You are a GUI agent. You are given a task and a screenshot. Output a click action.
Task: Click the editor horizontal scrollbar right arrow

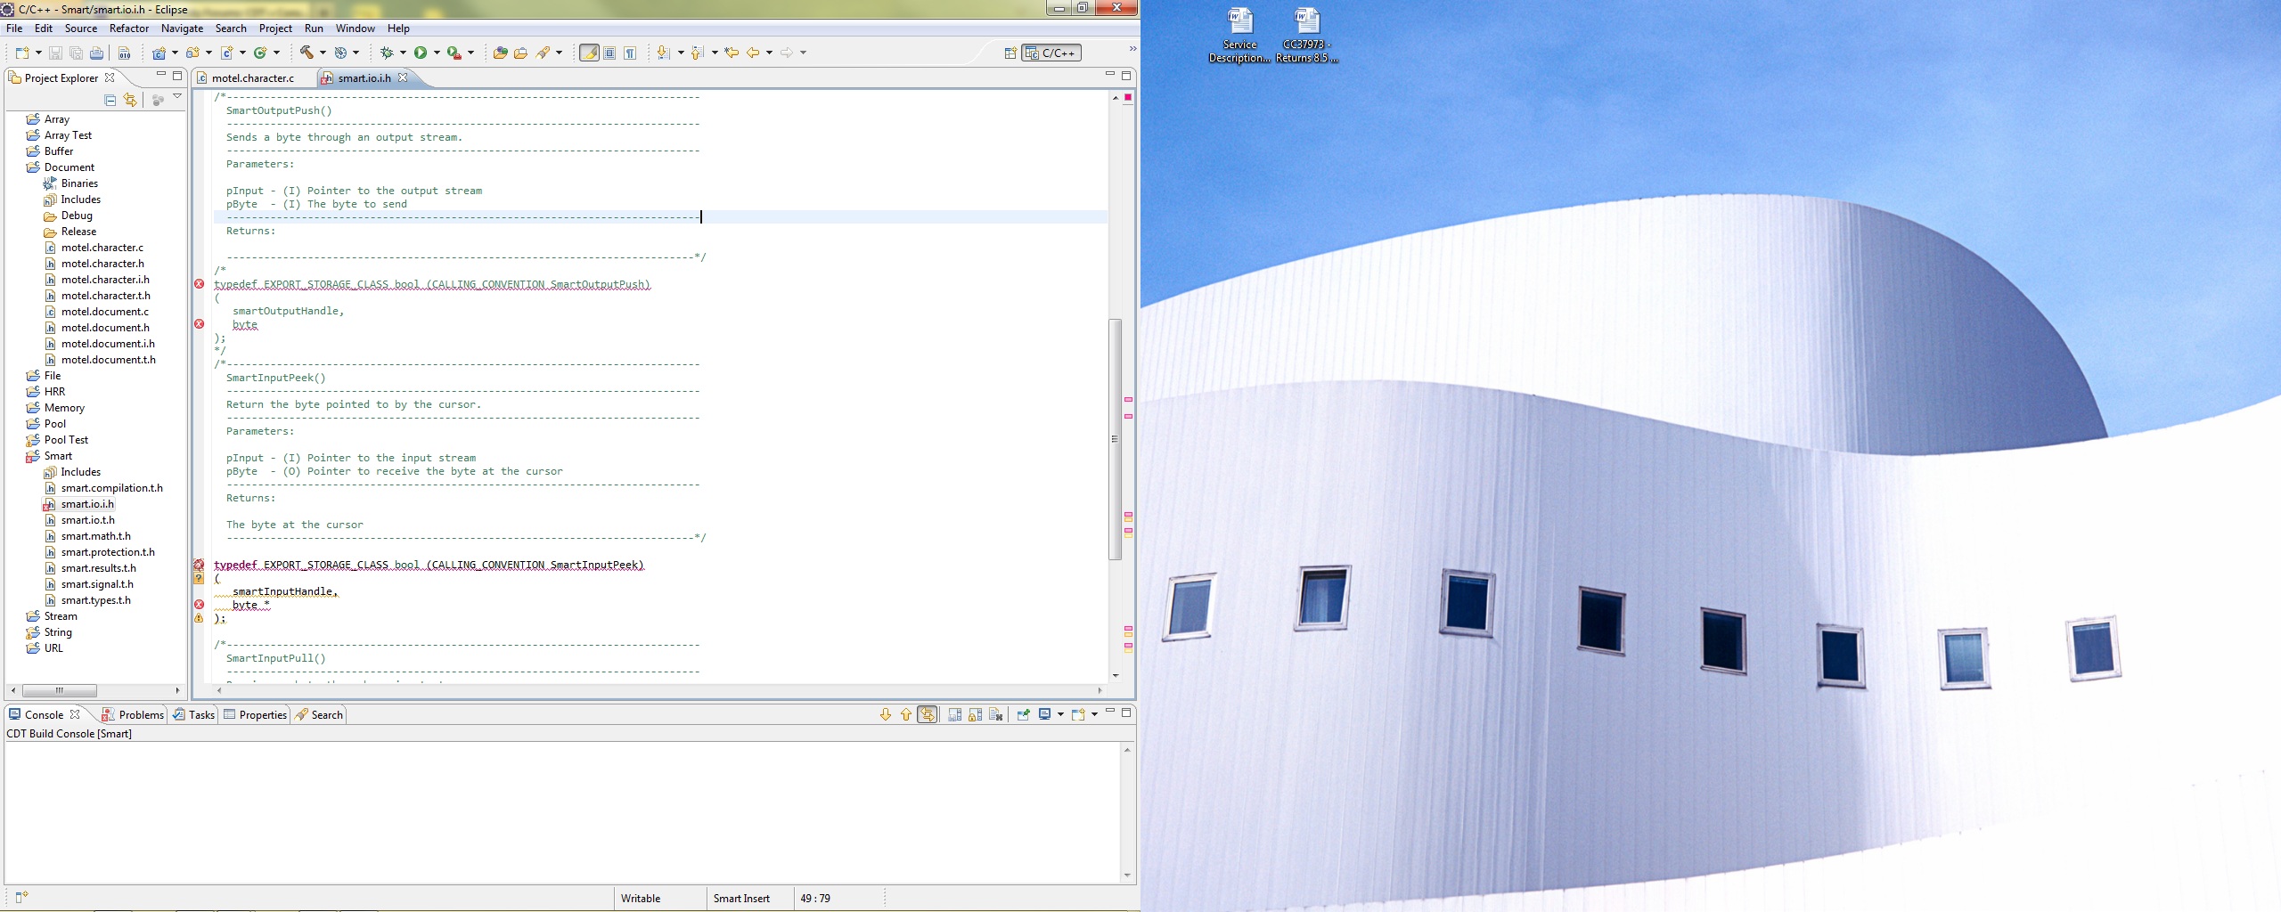pos(1100,690)
